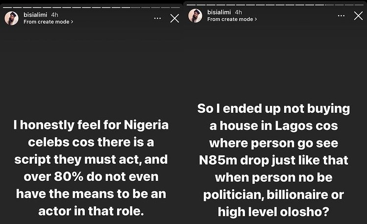Viewport: 367px width, 224px height.
Task: Click the bisialimi username on the left story
Action: click(x=36, y=15)
